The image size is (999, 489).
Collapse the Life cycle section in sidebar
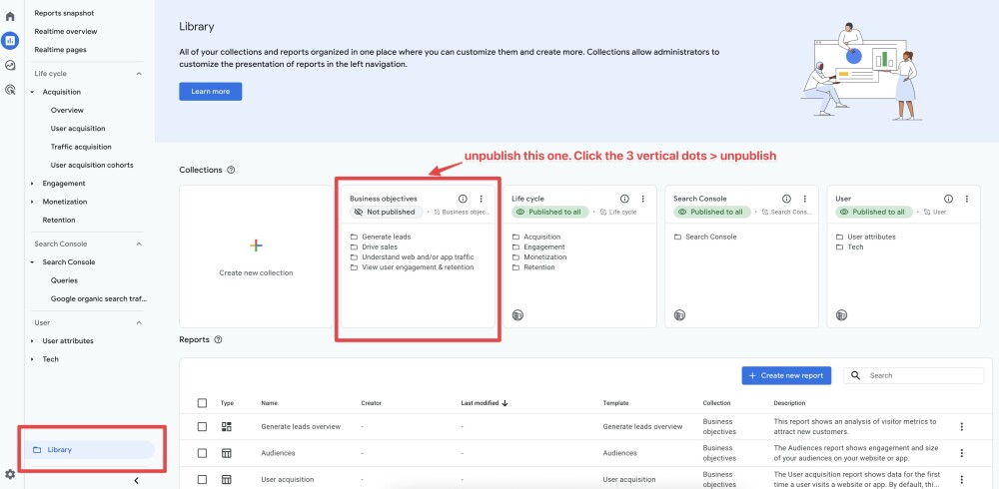pyautogui.click(x=139, y=74)
